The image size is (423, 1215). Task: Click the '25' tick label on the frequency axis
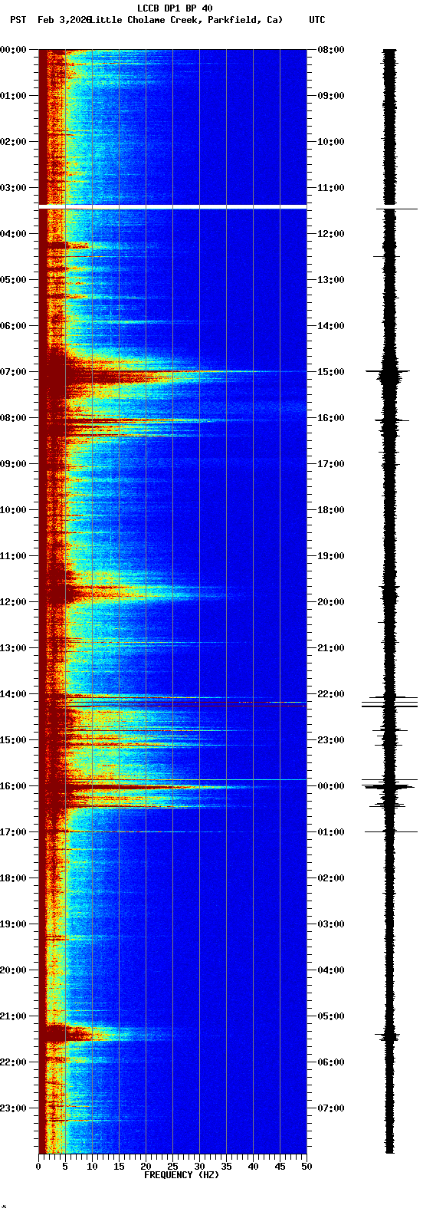tap(172, 1167)
